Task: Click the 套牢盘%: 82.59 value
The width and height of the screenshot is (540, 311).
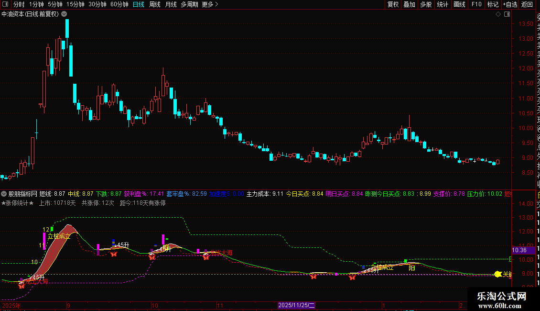Action: click(x=187, y=194)
